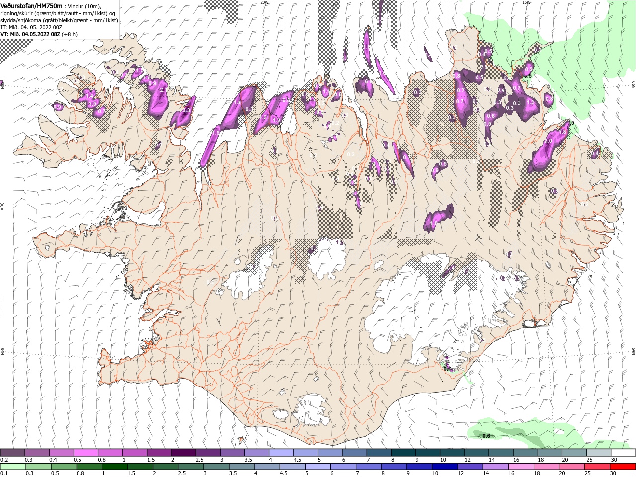Image resolution: width=636 pixels, height=477 pixels.
Task: Pick the darkest green 1 swatch in lower legend
Action: coord(114,467)
